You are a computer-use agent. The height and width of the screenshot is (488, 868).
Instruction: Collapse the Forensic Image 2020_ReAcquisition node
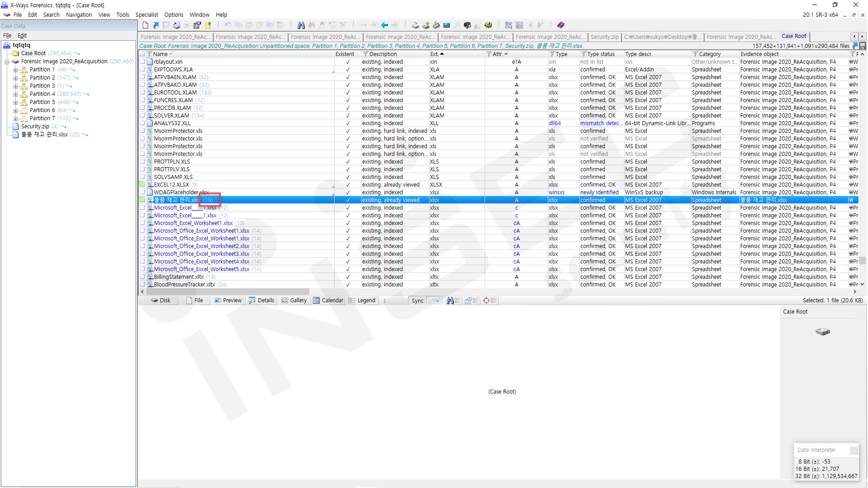7,62
